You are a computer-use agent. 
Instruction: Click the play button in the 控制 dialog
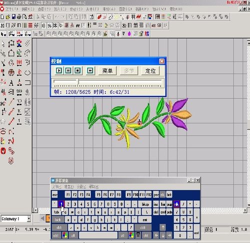(59, 71)
